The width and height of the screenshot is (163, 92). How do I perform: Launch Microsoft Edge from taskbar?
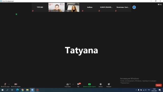pyautogui.click(x=17, y=90)
